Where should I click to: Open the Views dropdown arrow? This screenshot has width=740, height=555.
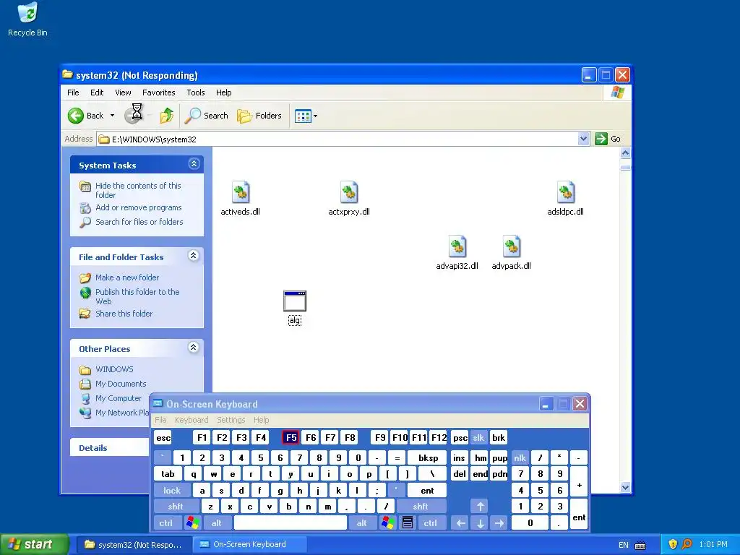(x=315, y=116)
